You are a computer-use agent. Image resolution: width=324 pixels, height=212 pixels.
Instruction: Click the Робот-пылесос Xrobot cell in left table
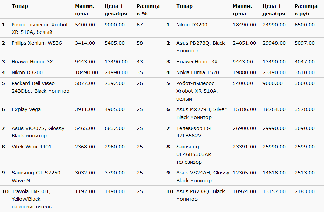point(40,28)
